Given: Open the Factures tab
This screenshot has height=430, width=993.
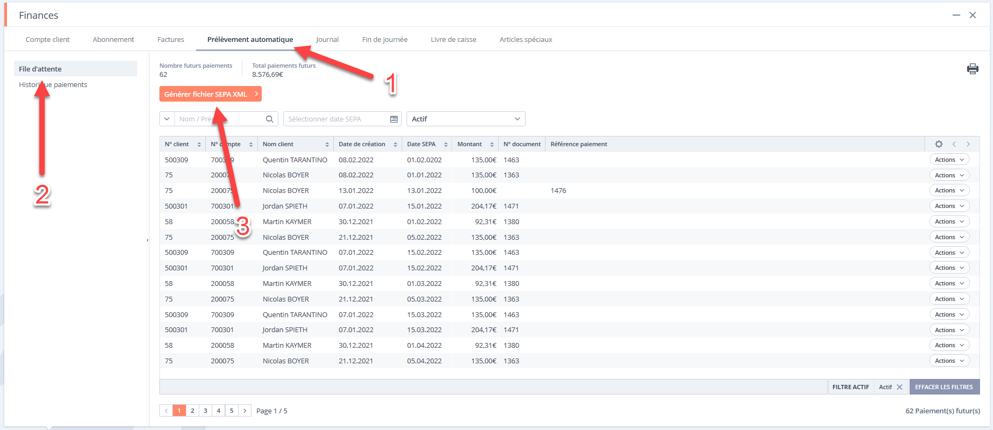Looking at the screenshot, I should (x=171, y=39).
